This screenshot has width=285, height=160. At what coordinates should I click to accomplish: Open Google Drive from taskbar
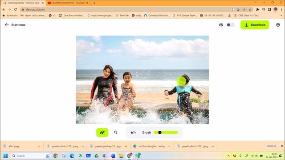[97, 156]
